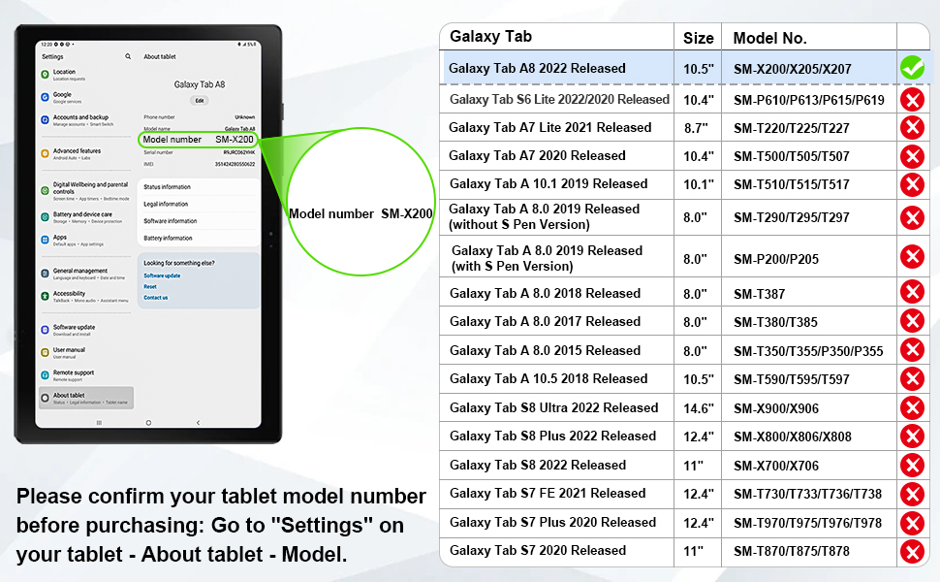Open Battery information
The height and width of the screenshot is (582, 940).
pos(199,239)
